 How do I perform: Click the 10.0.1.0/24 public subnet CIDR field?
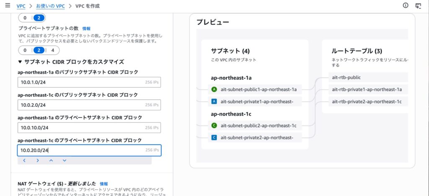(80, 82)
